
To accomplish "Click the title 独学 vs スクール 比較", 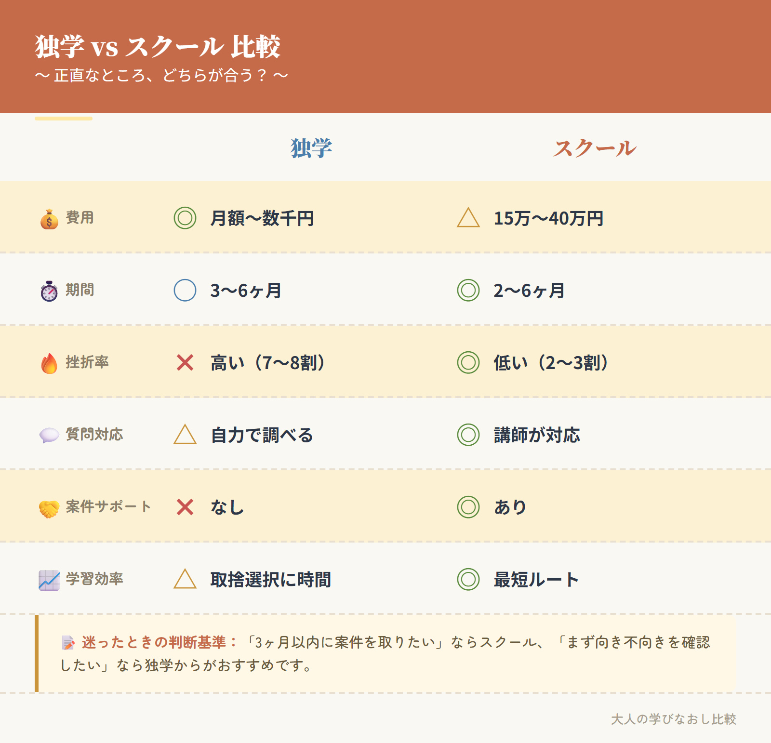I will pos(158,47).
